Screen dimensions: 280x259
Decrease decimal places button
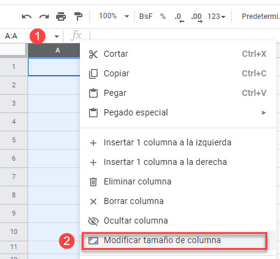tap(179, 17)
